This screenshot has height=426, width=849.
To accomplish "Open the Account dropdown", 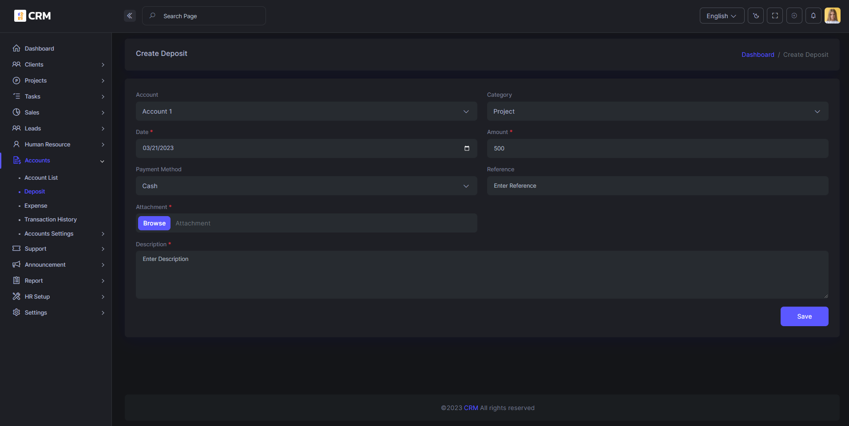I will tap(306, 111).
